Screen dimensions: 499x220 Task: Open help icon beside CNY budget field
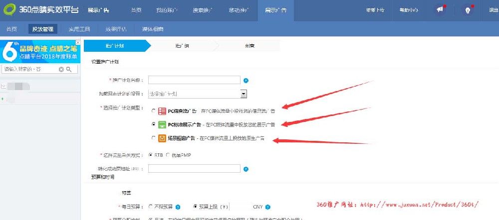pyautogui.click(x=268, y=207)
